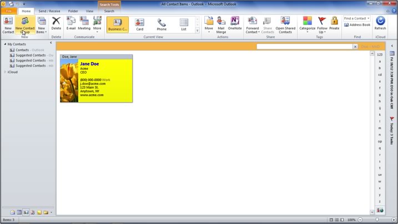Expand the To-Do Bar

click(392, 46)
